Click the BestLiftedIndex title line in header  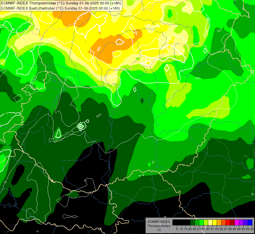click(60, 8)
